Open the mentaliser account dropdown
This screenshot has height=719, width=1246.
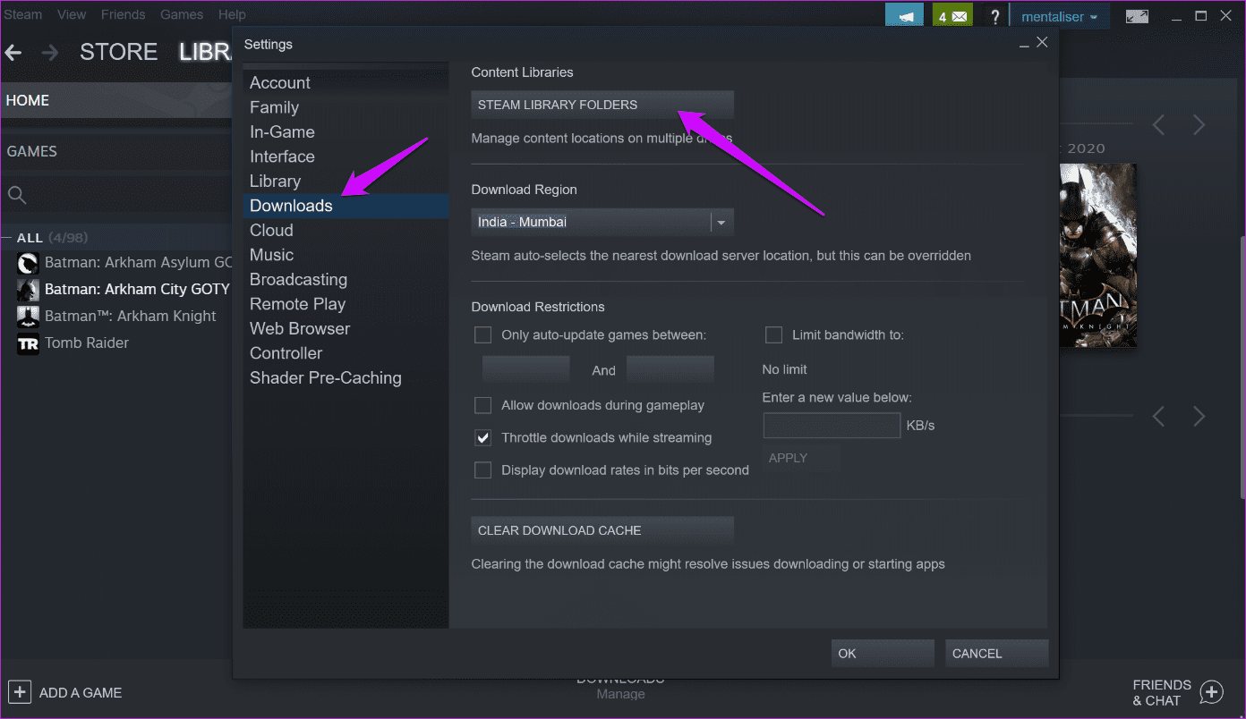tap(1061, 15)
